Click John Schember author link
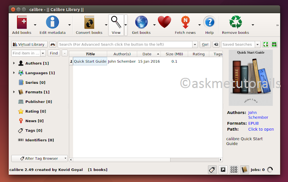The image size is (288, 182). click(258, 115)
